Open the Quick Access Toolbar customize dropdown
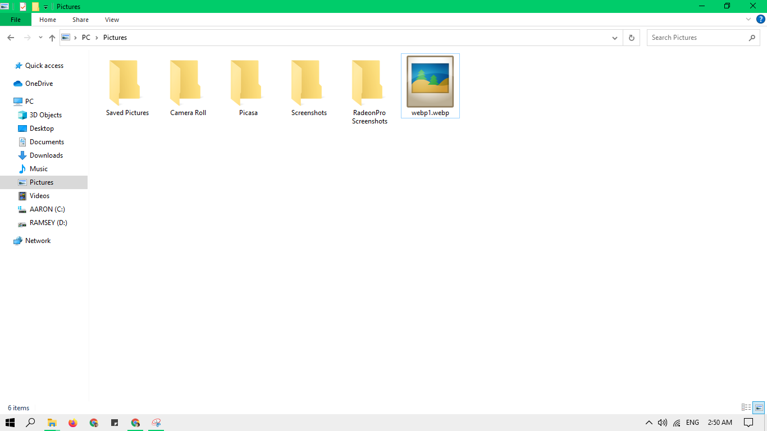The image size is (767, 431). (46, 7)
